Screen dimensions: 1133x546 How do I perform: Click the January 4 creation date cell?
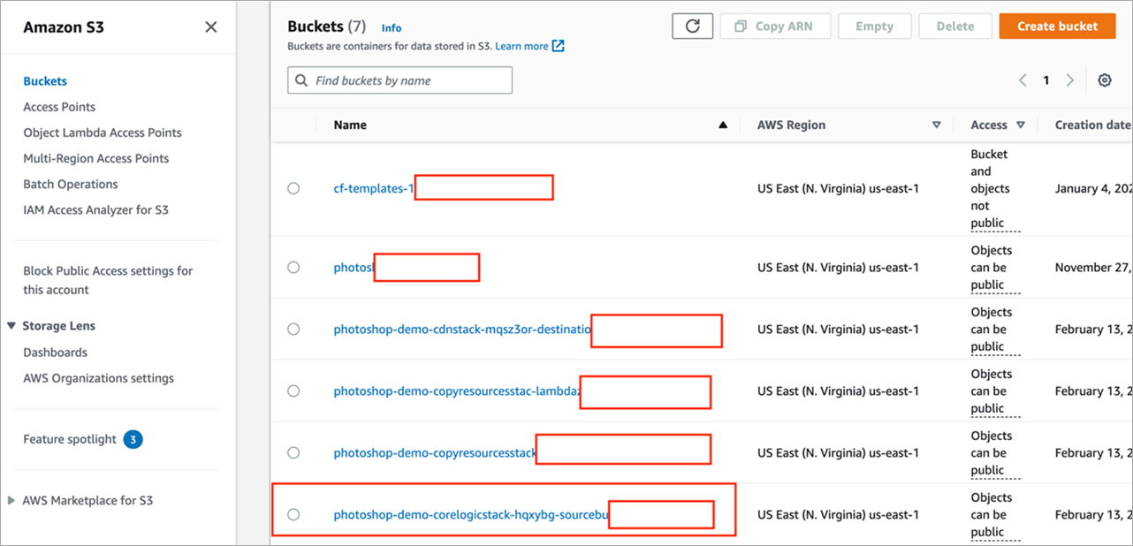pyautogui.click(x=1093, y=188)
